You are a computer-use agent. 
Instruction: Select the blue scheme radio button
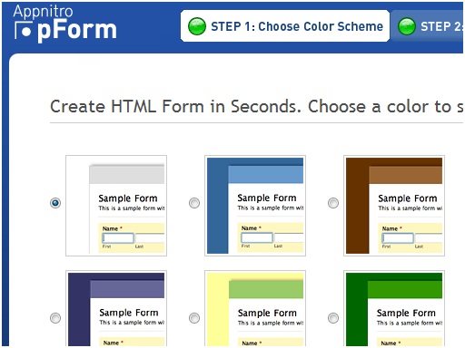click(x=194, y=203)
